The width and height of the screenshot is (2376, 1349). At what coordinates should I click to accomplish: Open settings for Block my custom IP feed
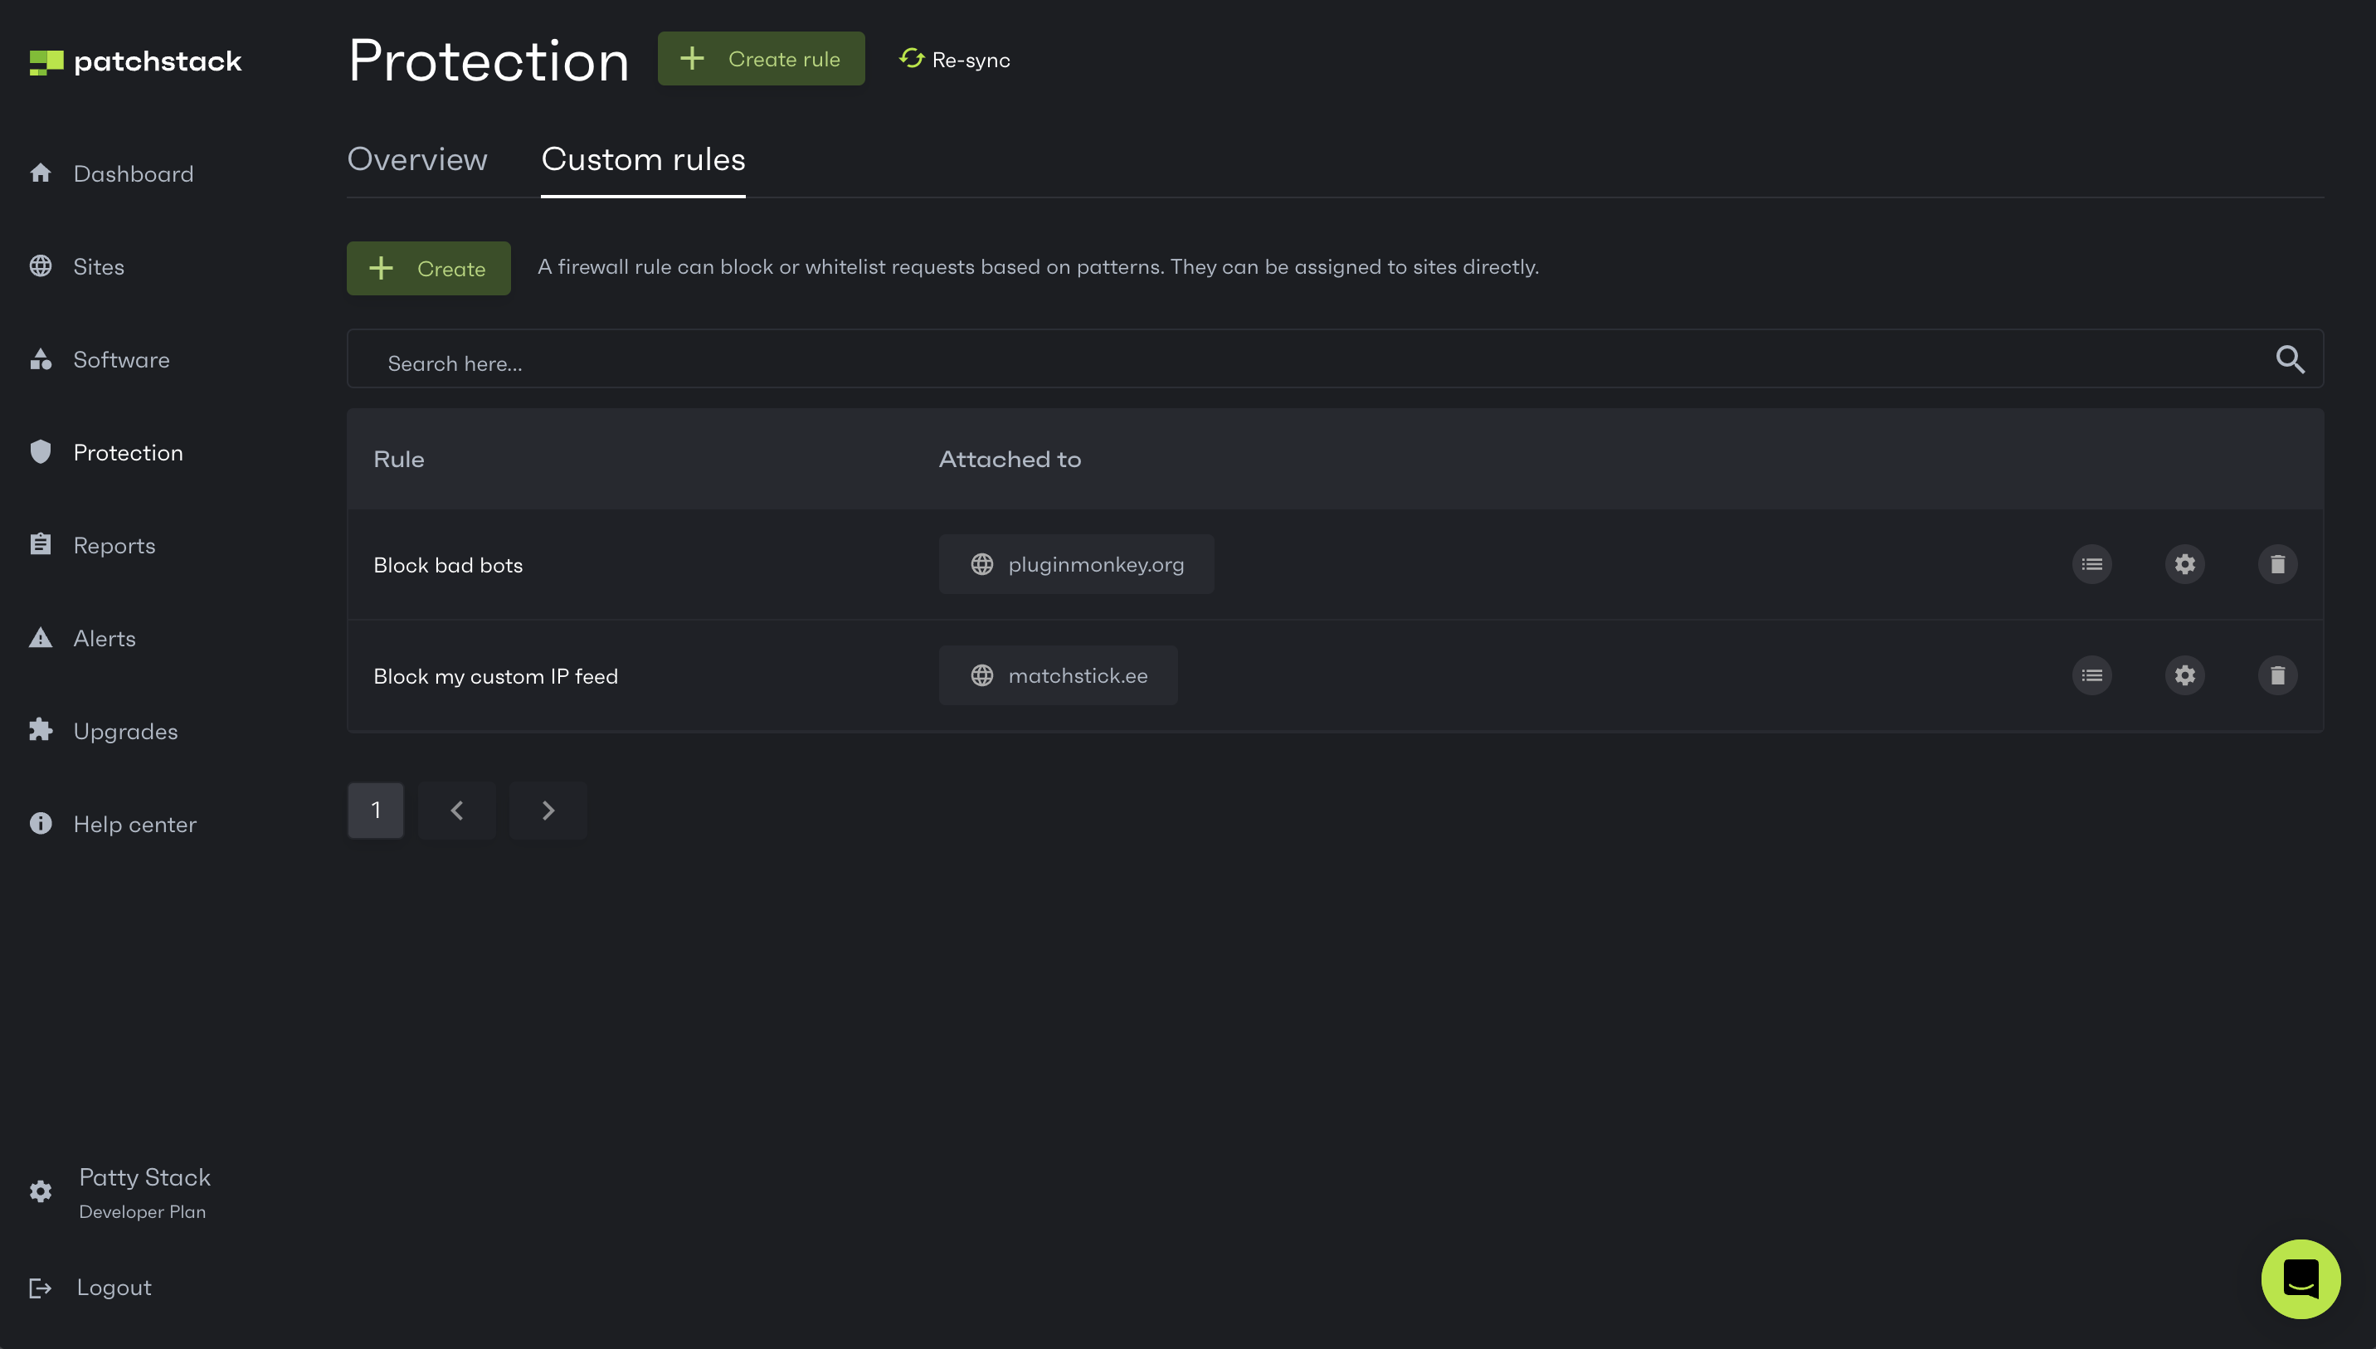point(2184,675)
